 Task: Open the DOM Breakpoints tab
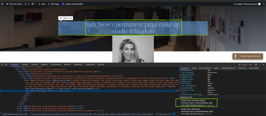(x=229, y=68)
